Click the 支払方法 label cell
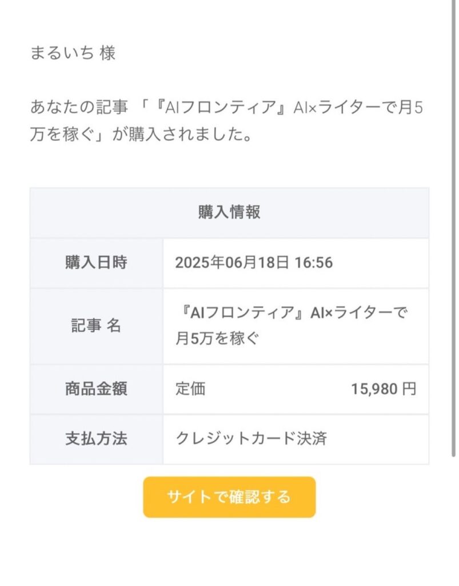This screenshot has height=586, width=459. (96, 439)
